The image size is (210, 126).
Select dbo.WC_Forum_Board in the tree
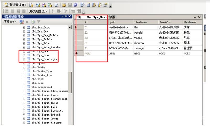[45, 95]
